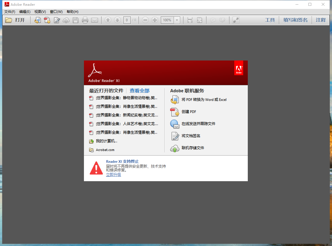
Task: Click the Acrobat.com entry
Action: click(x=105, y=150)
